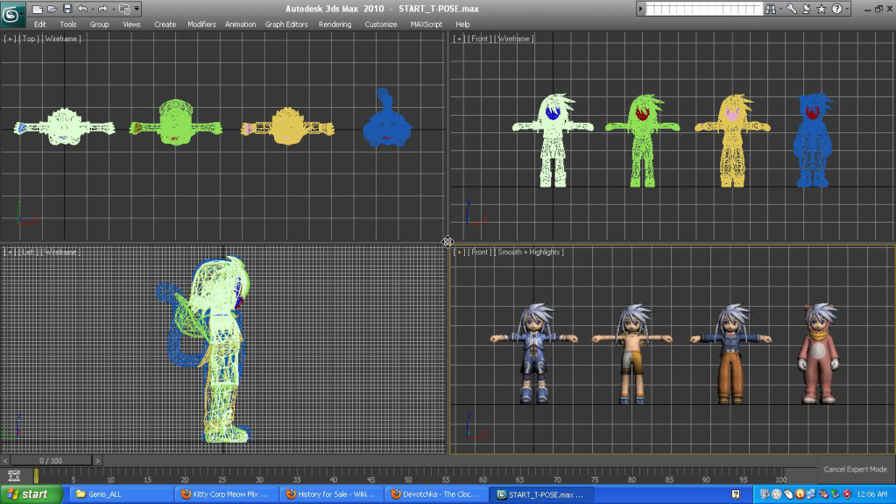Open Subscription Center key icon

pos(792,9)
